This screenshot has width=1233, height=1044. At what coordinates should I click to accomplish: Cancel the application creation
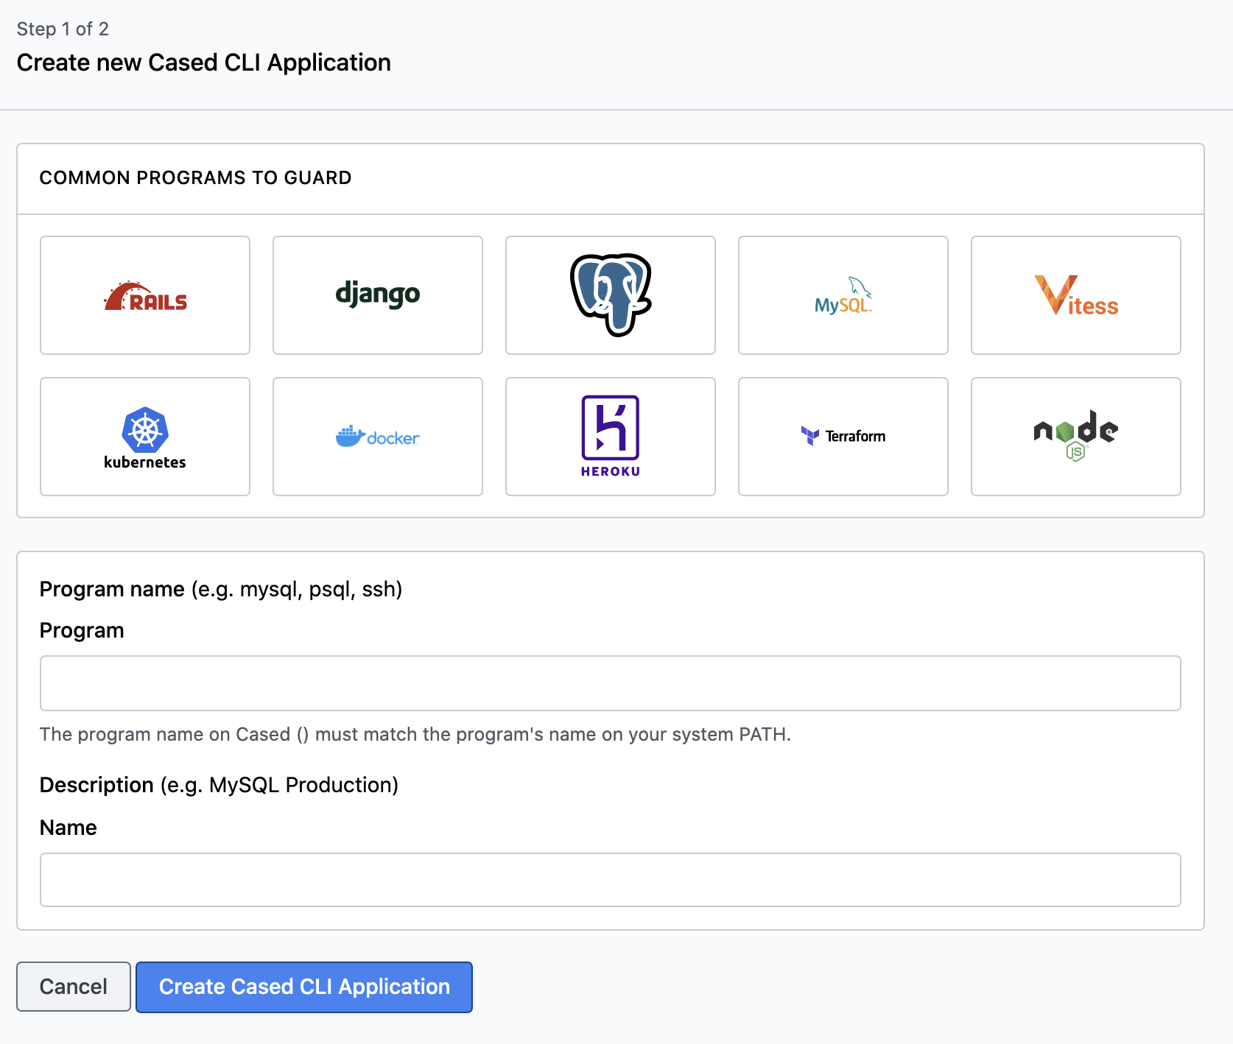74,987
